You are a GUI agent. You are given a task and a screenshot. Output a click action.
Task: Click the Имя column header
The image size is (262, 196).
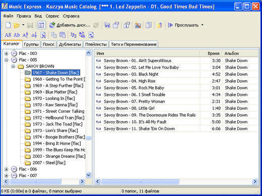147,53
